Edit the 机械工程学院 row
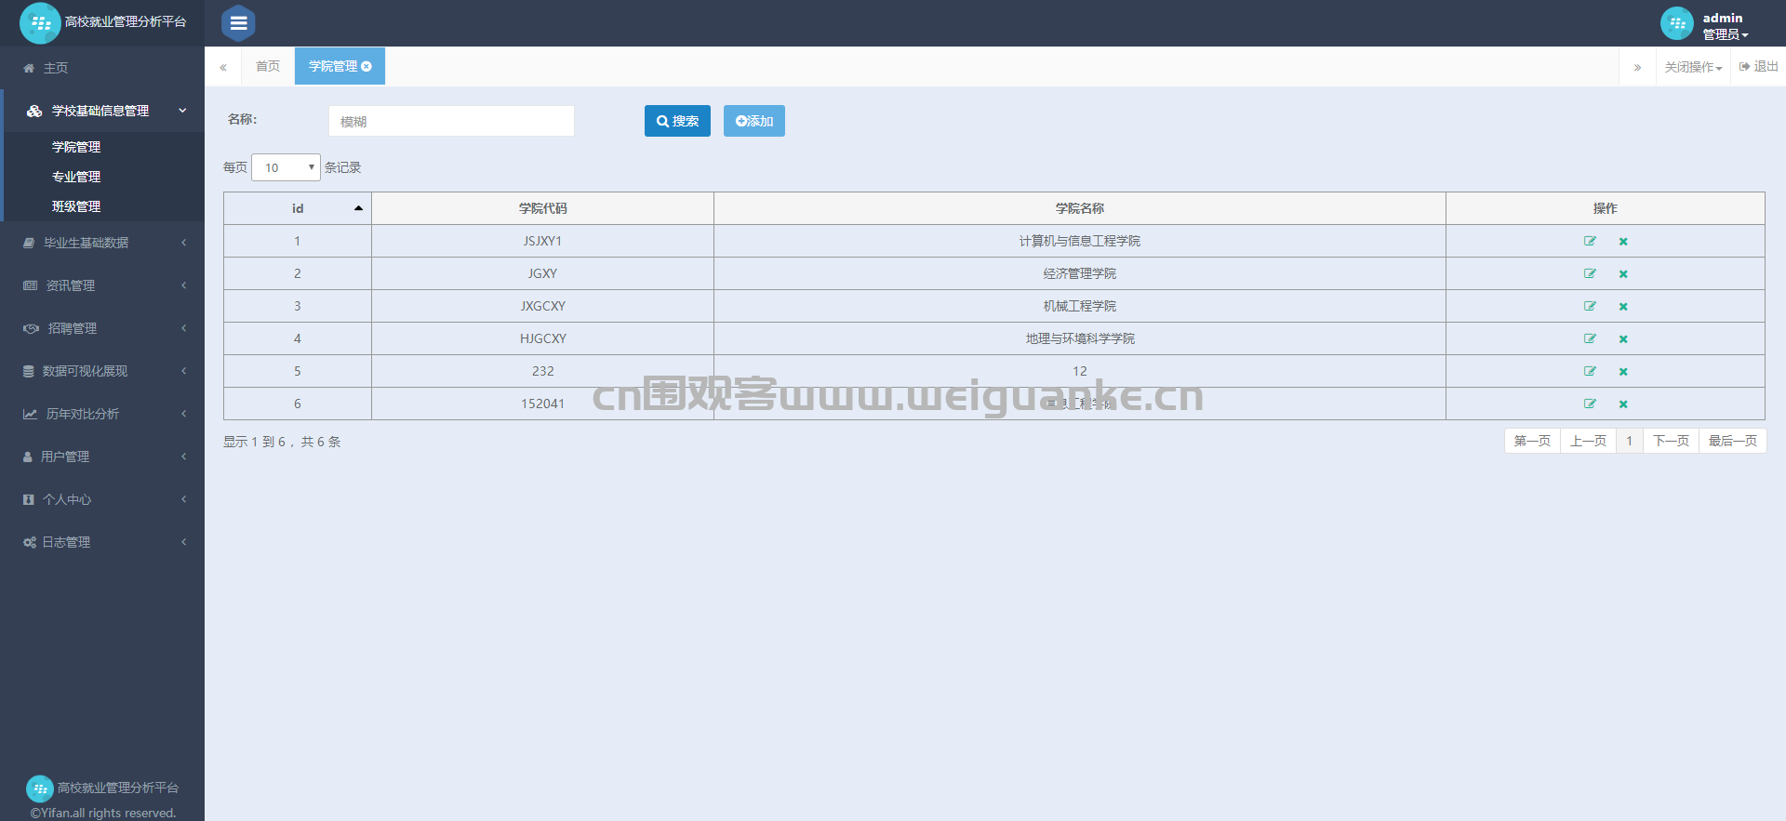 (1590, 306)
